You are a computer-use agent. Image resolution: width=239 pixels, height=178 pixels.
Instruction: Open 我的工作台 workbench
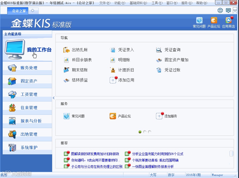tap(27, 49)
